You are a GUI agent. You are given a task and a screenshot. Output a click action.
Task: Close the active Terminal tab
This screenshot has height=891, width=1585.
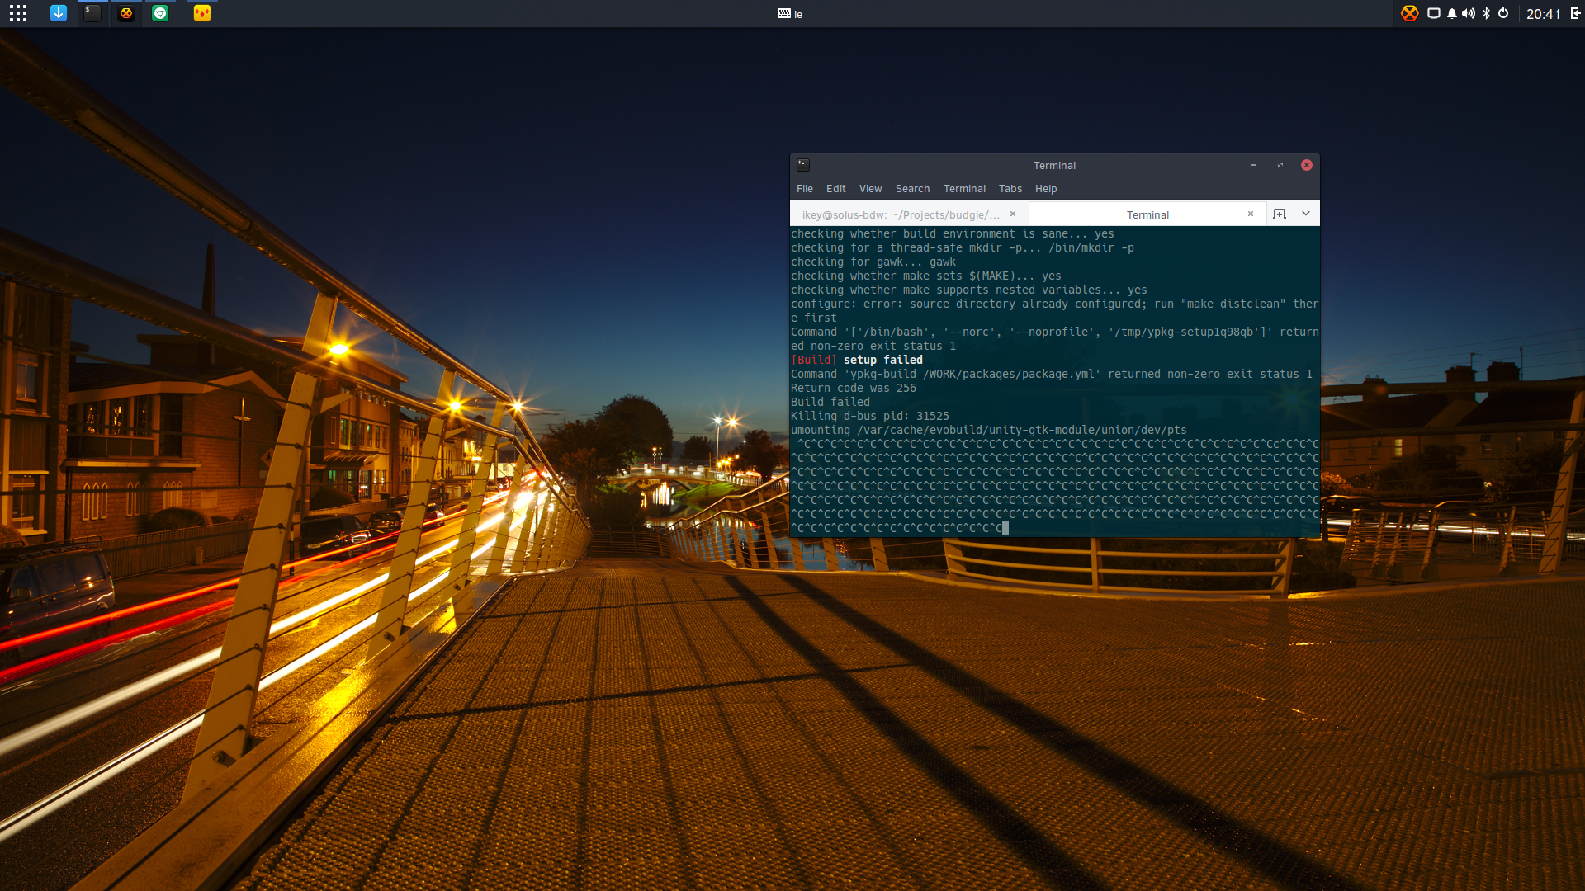point(1251,214)
